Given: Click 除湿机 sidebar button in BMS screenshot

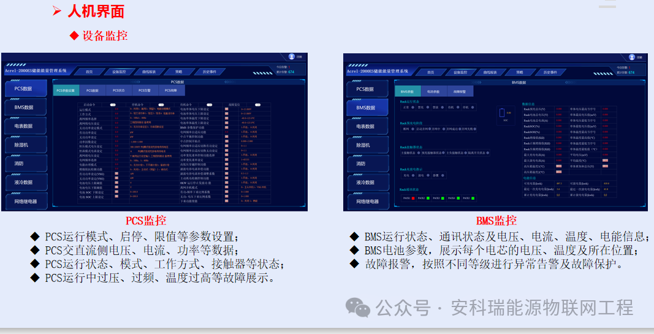Looking at the screenshot, I should [367, 145].
